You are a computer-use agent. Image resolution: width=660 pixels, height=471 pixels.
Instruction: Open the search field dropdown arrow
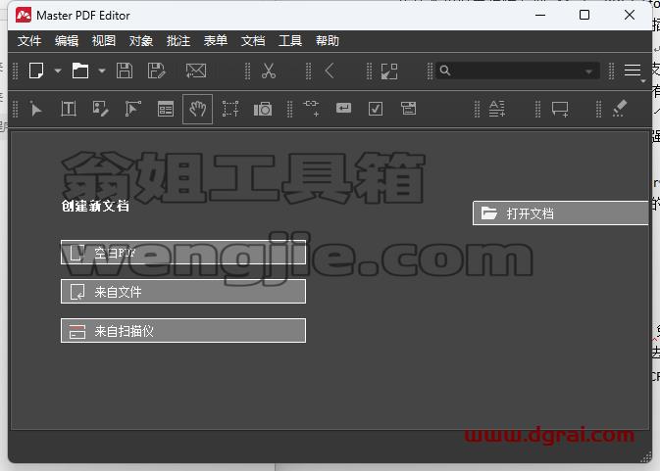pyautogui.click(x=588, y=71)
